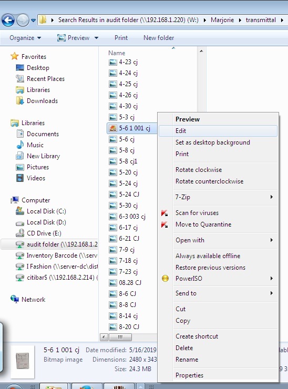Image resolution: width=288 pixels, height=389 pixels.
Task: Click the icon of 5-6 1 001 cj
Action: tap(113, 128)
